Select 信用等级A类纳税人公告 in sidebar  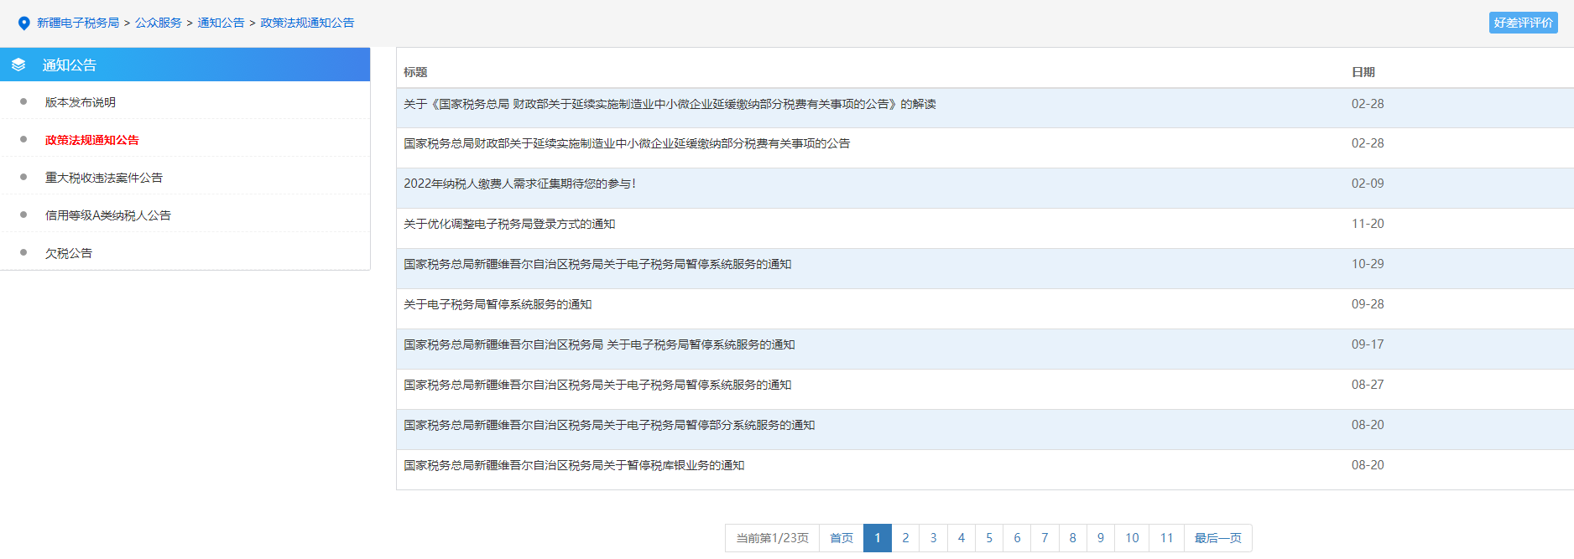tap(108, 215)
